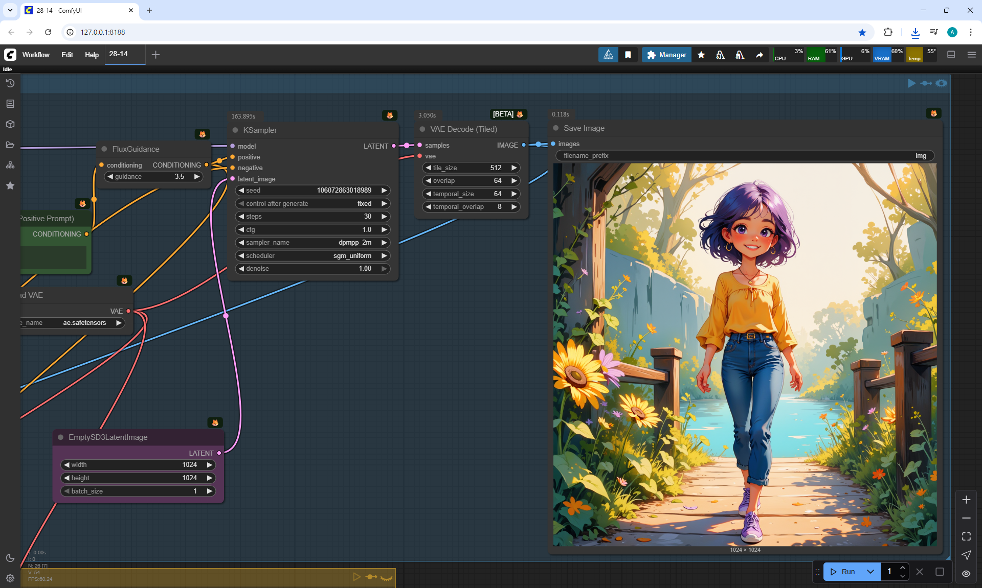
Task: Open the model library tree icon
Action: pyautogui.click(x=10, y=165)
